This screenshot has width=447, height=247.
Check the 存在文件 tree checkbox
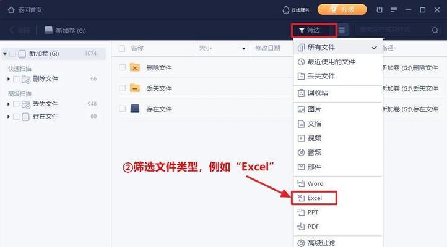(16, 117)
